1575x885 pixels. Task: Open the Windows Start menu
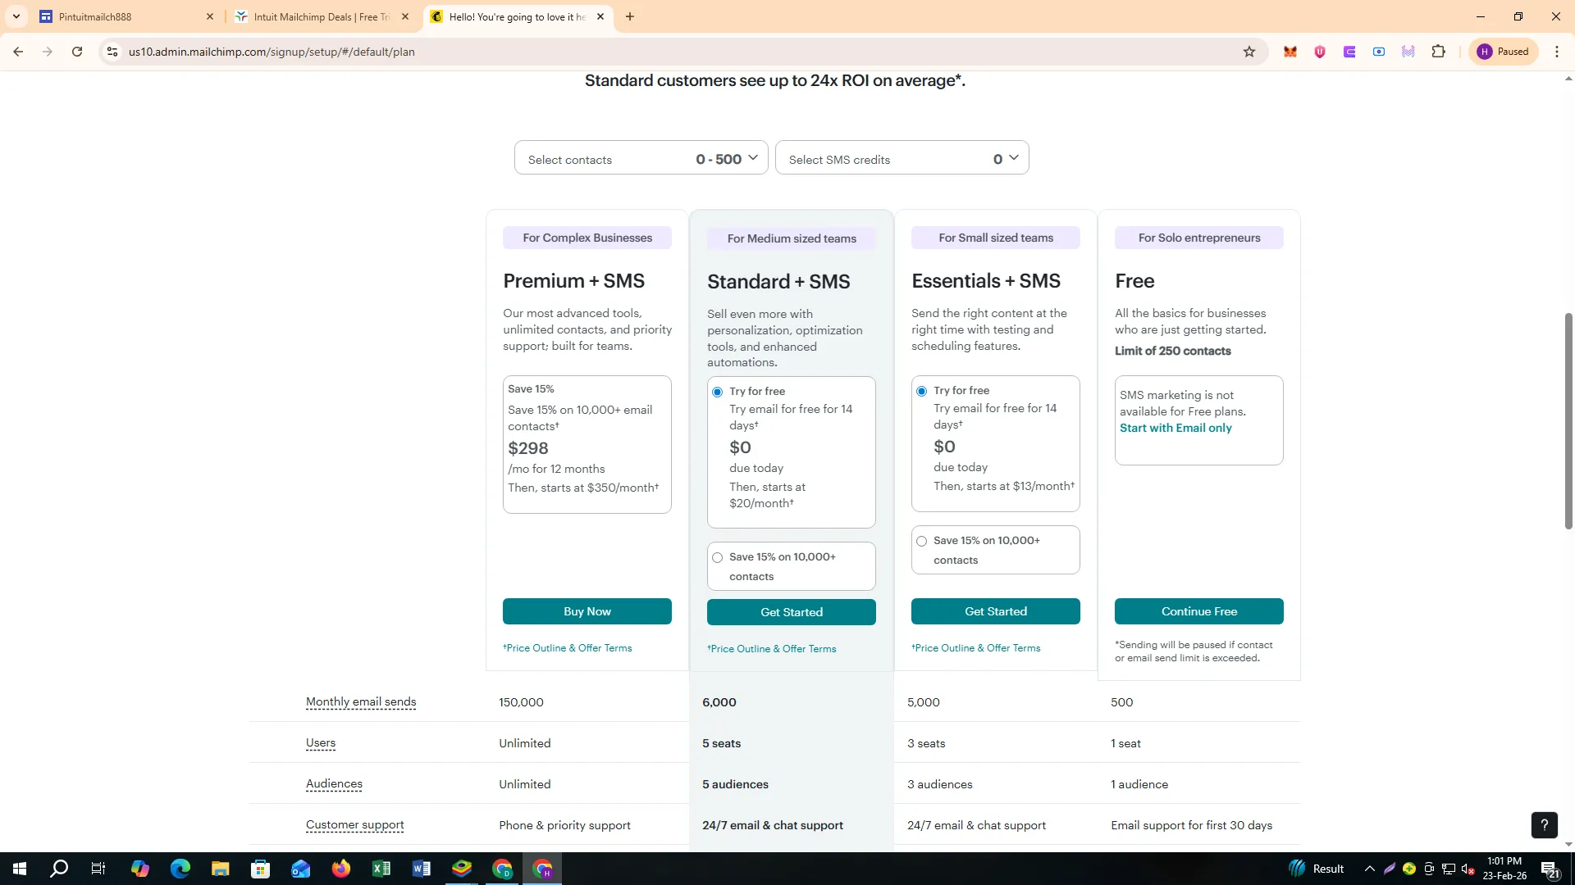coord(20,869)
